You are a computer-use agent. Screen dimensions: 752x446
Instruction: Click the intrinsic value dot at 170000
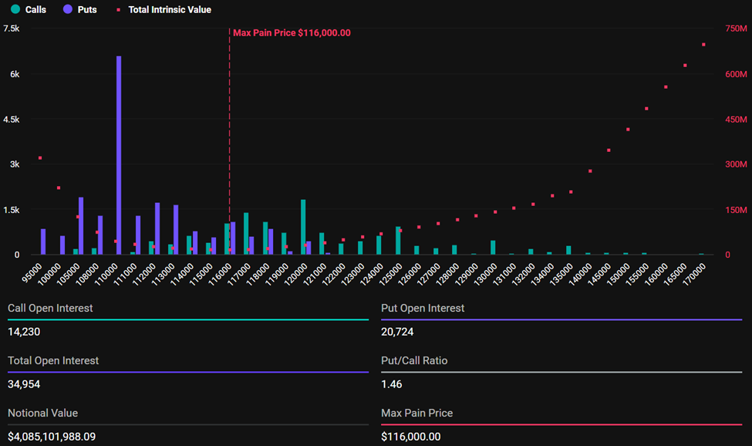[x=704, y=45]
